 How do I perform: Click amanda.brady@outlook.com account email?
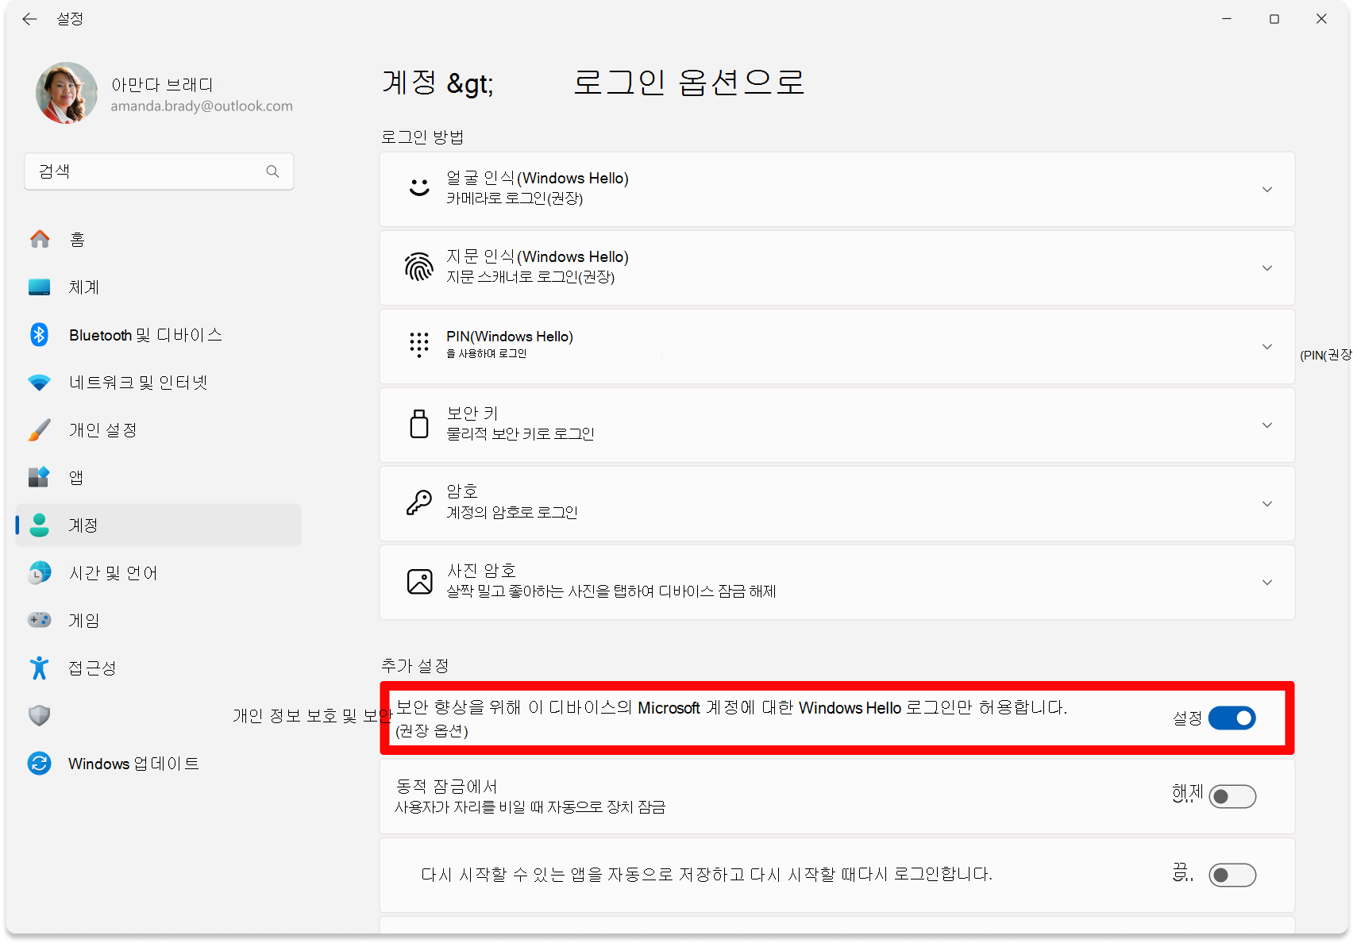tap(202, 106)
